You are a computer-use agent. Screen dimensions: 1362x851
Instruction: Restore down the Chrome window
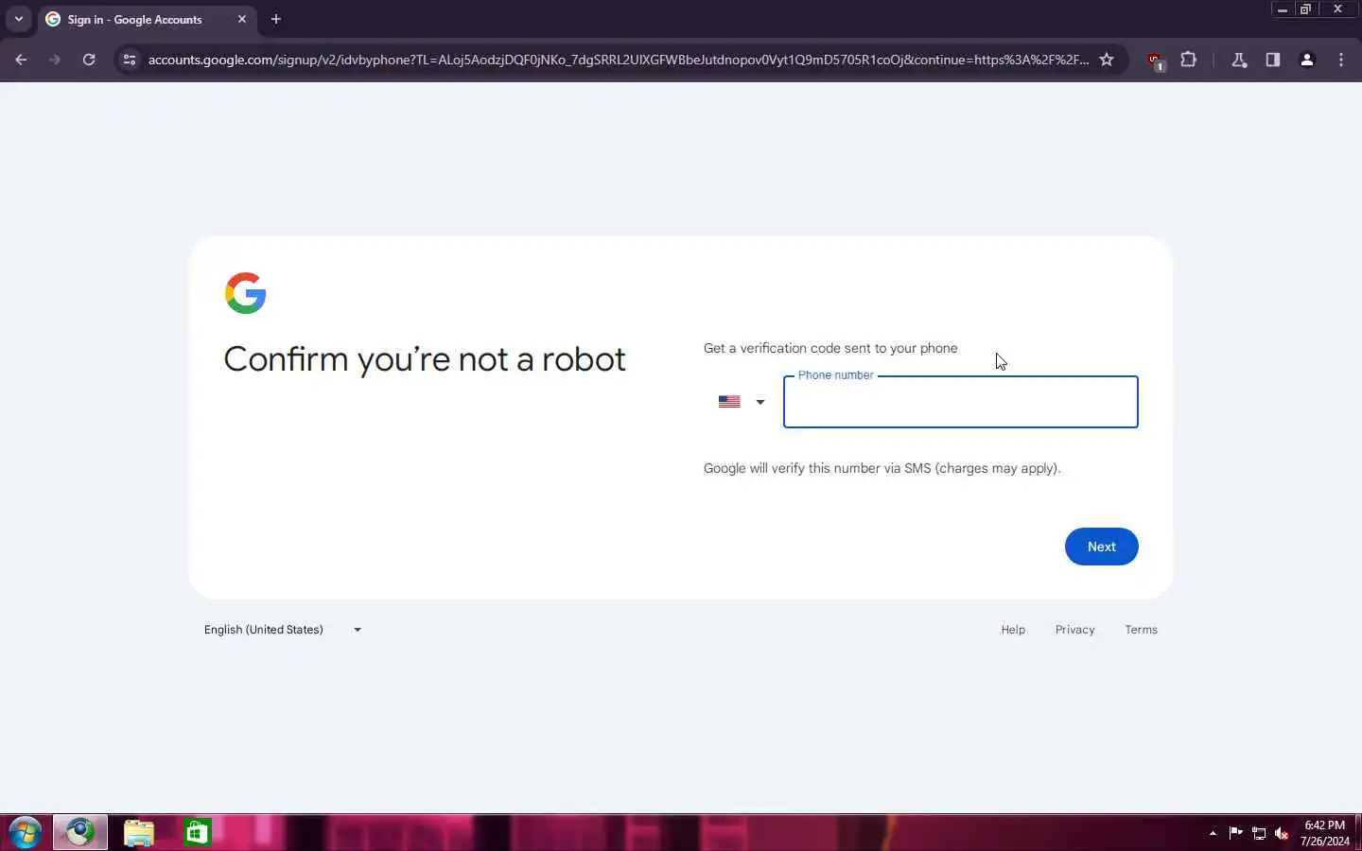click(x=1306, y=9)
